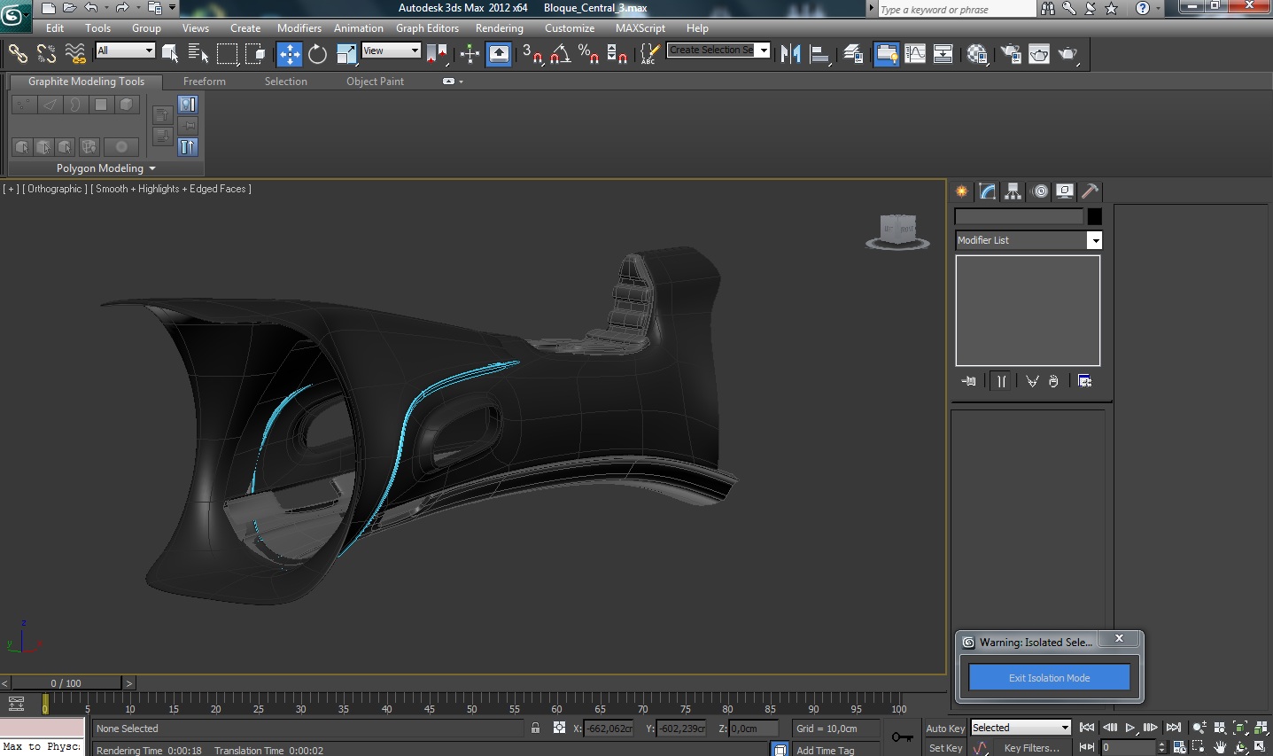Image resolution: width=1273 pixels, height=756 pixels.
Task: Open the selection filter All dropdown
Action: click(x=125, y=51)
